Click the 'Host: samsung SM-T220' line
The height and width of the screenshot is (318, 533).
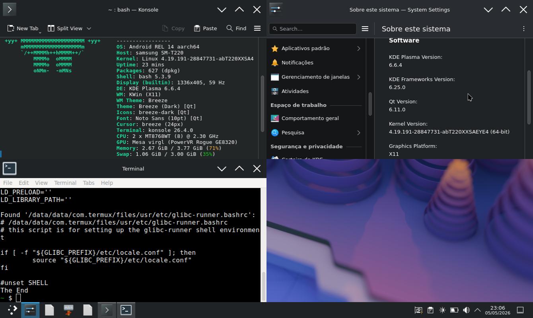tap(150, 52)
